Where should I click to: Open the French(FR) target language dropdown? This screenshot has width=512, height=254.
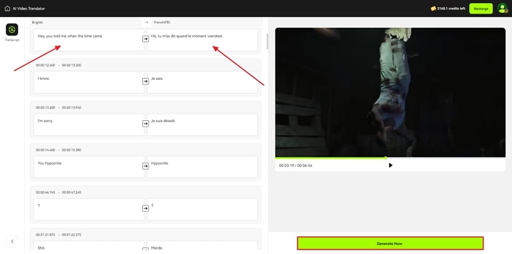[207, 23]
